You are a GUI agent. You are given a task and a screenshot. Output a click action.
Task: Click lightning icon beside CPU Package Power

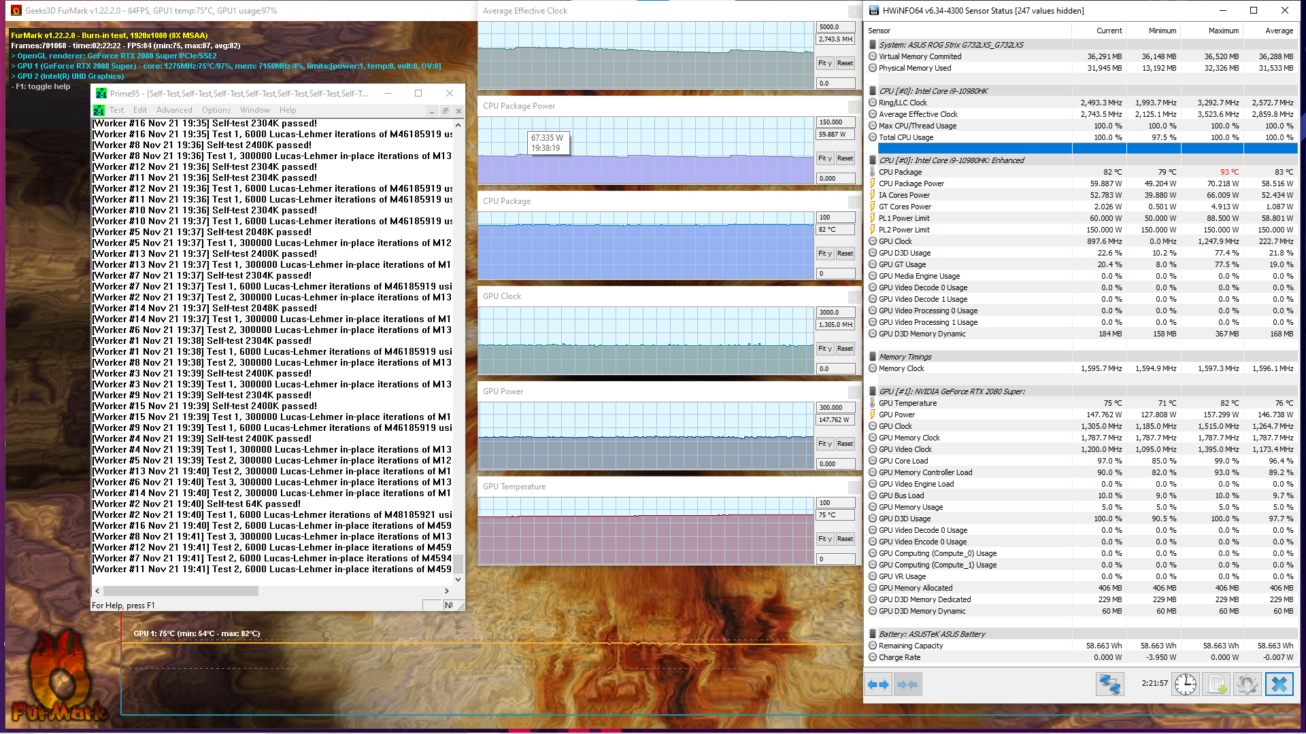pyautogui.click(x=873, y=183)
